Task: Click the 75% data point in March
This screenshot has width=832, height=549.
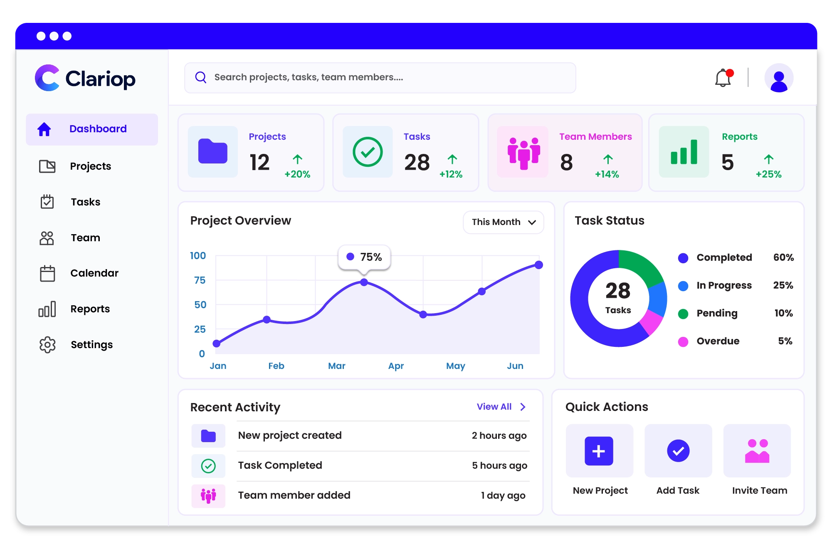Action: point(364,282)
